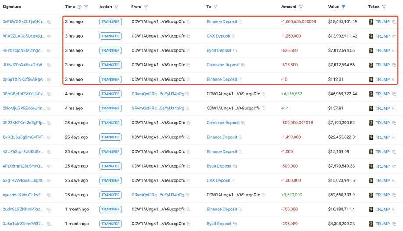Open OKX Deposit in -1,000,000 row
This screenshot has height=231, width=403.
218,181
